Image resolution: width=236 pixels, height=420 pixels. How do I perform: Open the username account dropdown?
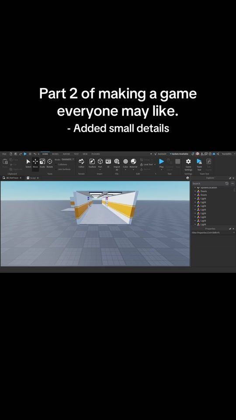(234, 154)
